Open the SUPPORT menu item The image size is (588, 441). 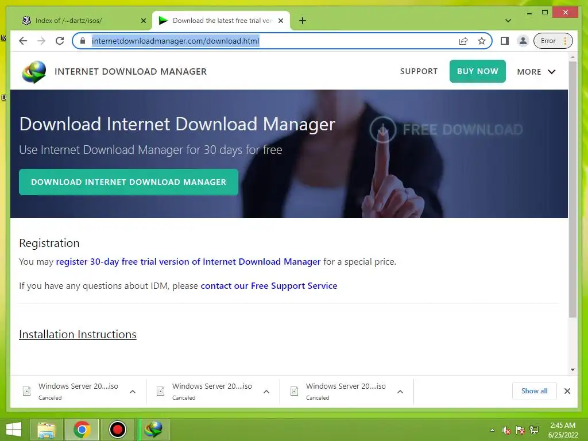[x=419, y=71]
